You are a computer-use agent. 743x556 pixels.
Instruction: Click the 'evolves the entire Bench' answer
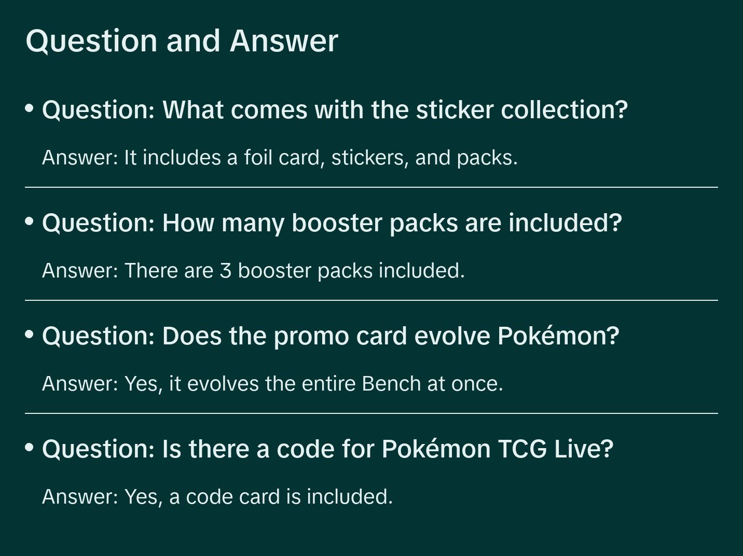pyautogui.click(x=272, y=384)
